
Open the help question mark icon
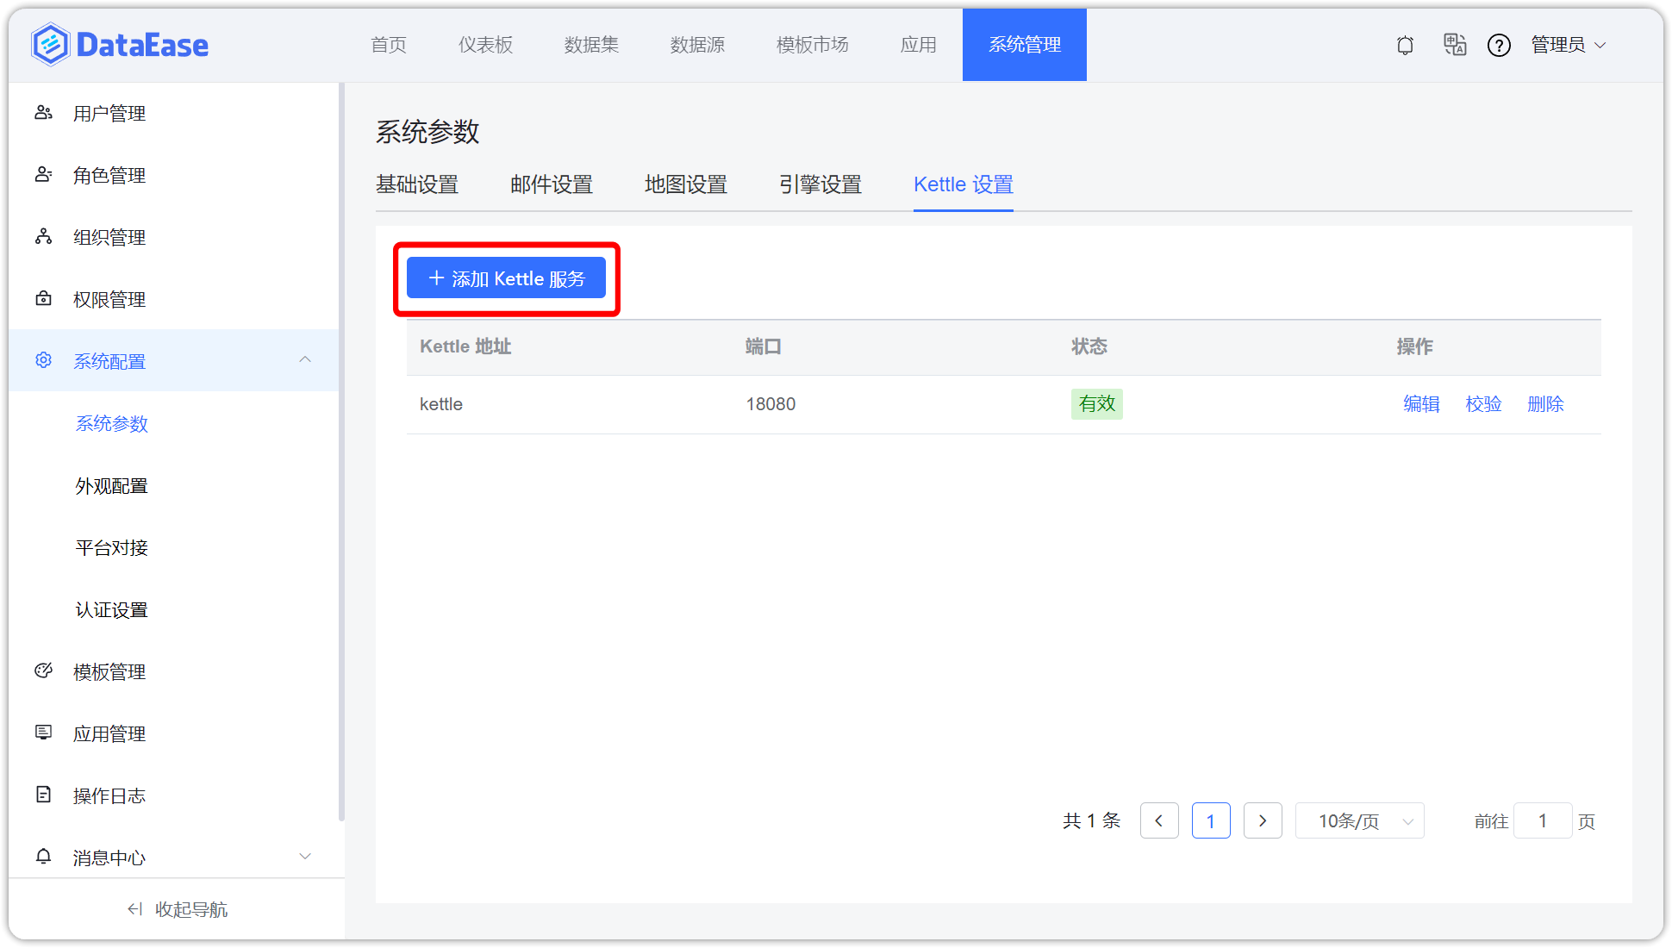coord(1500,45)
